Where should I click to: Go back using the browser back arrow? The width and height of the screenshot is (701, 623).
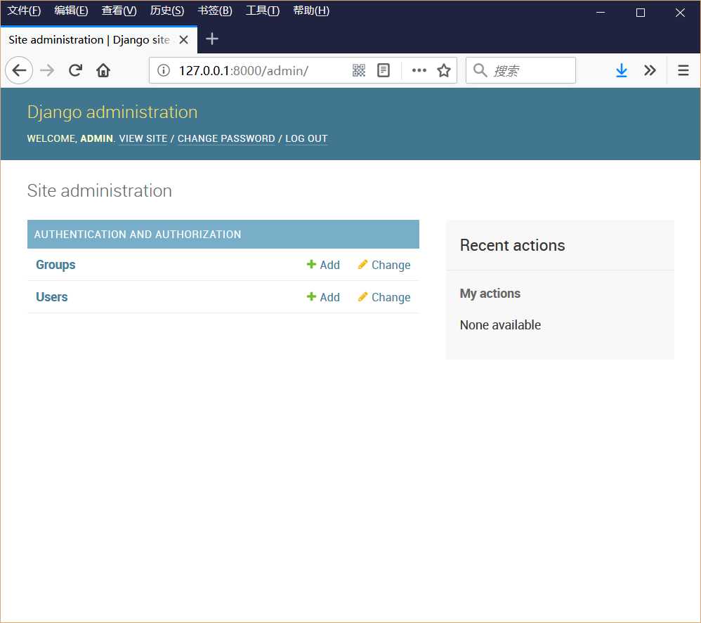(x=19, y=71)
